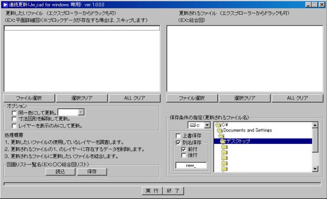Image resolution: width=327 pixels, height=199 pixels.
Task: Click the app icon in title bar
Action: click(6, 4)
